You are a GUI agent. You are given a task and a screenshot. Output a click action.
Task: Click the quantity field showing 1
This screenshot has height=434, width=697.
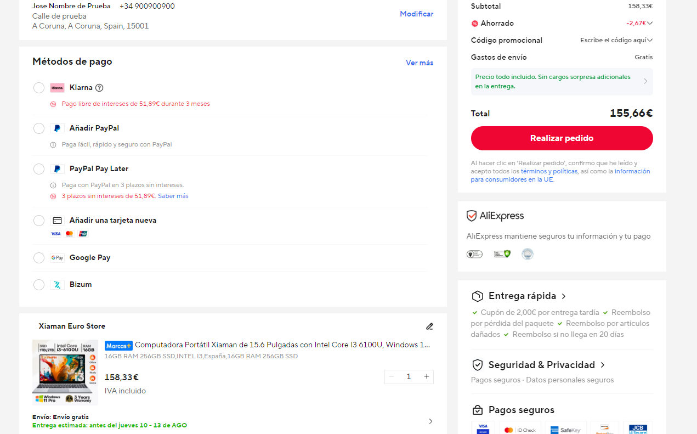[409, 376]
